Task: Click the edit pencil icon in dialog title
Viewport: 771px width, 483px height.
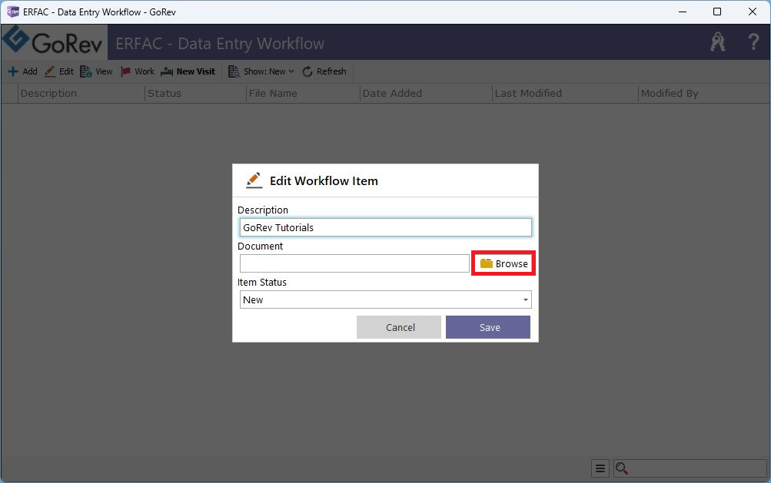Action: [x=254, y=180]
